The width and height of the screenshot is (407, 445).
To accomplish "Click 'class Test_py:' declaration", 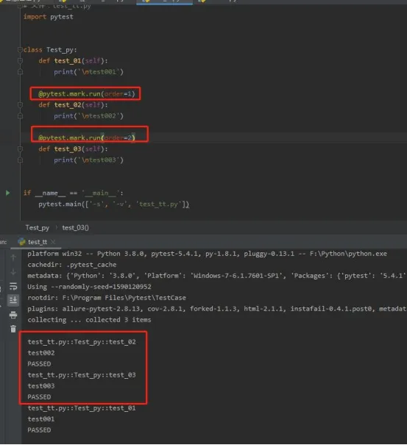I will (x=50, y=50).
